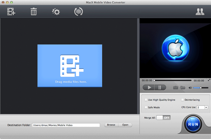Click the Add Video icon in toolbar

[11, 12]
